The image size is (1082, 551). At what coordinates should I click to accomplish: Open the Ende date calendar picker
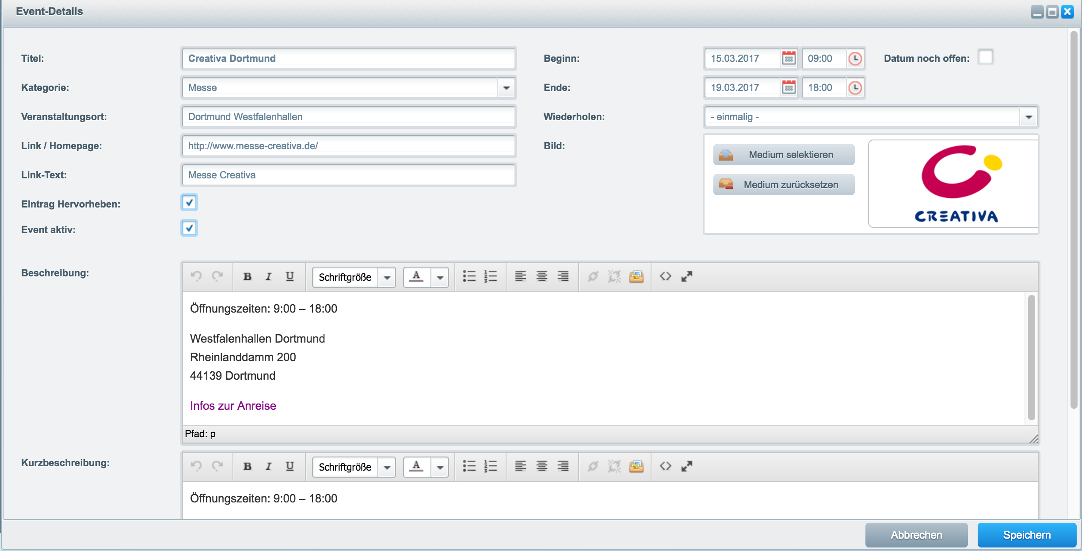(789, 87)
